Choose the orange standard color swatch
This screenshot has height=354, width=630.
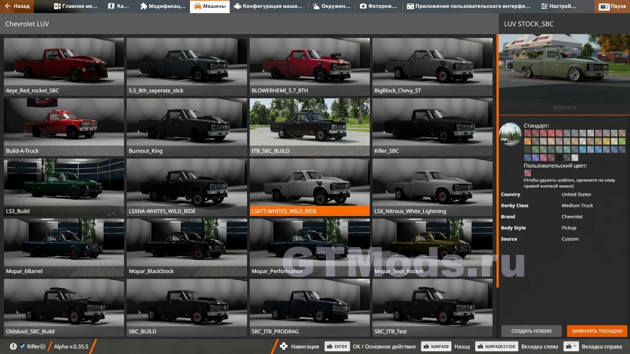coord(528,141)
